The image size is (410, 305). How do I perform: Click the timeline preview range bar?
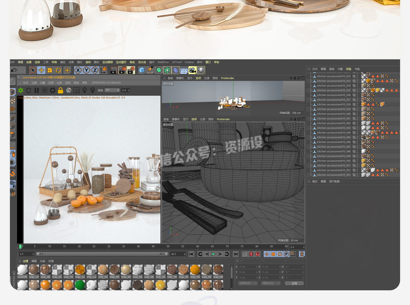click(x=102, y=254)
